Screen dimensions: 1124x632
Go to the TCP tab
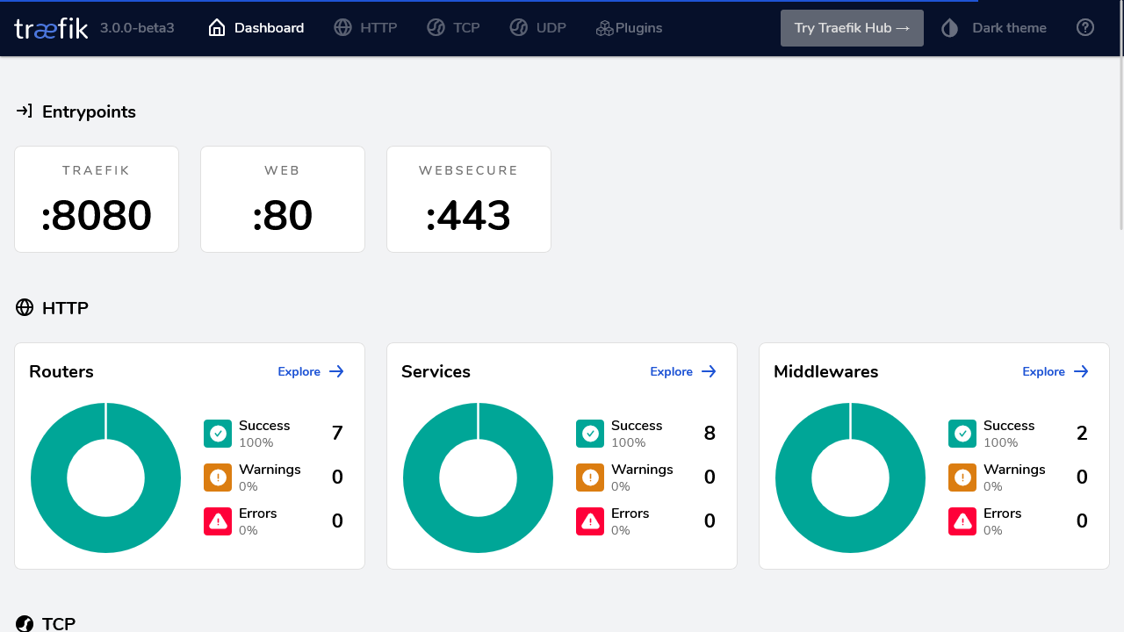point(453,28)
